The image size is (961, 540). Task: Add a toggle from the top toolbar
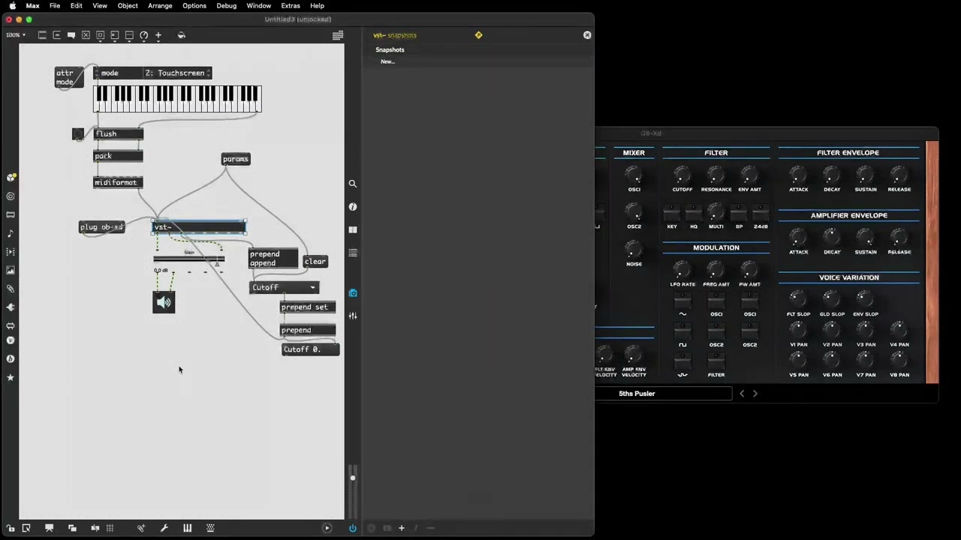click(x=86, y=35)
